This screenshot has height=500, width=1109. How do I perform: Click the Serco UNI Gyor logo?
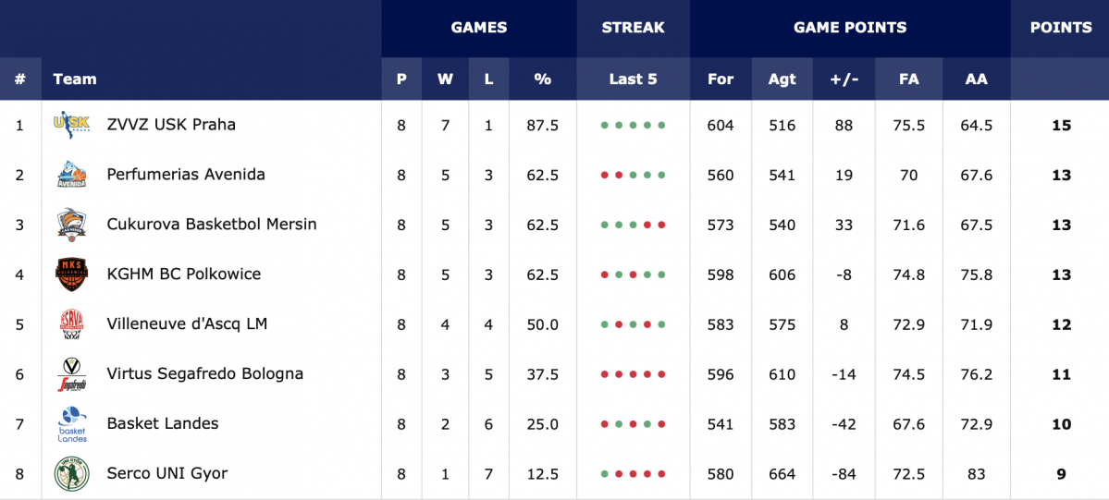point(71,474)
